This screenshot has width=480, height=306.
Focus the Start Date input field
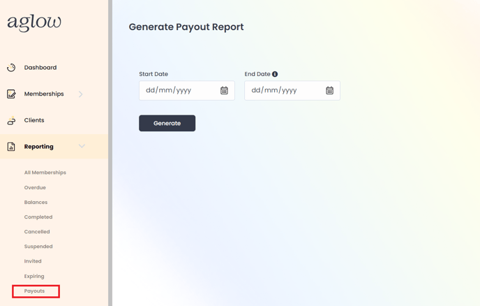click(x=187, y=90)
